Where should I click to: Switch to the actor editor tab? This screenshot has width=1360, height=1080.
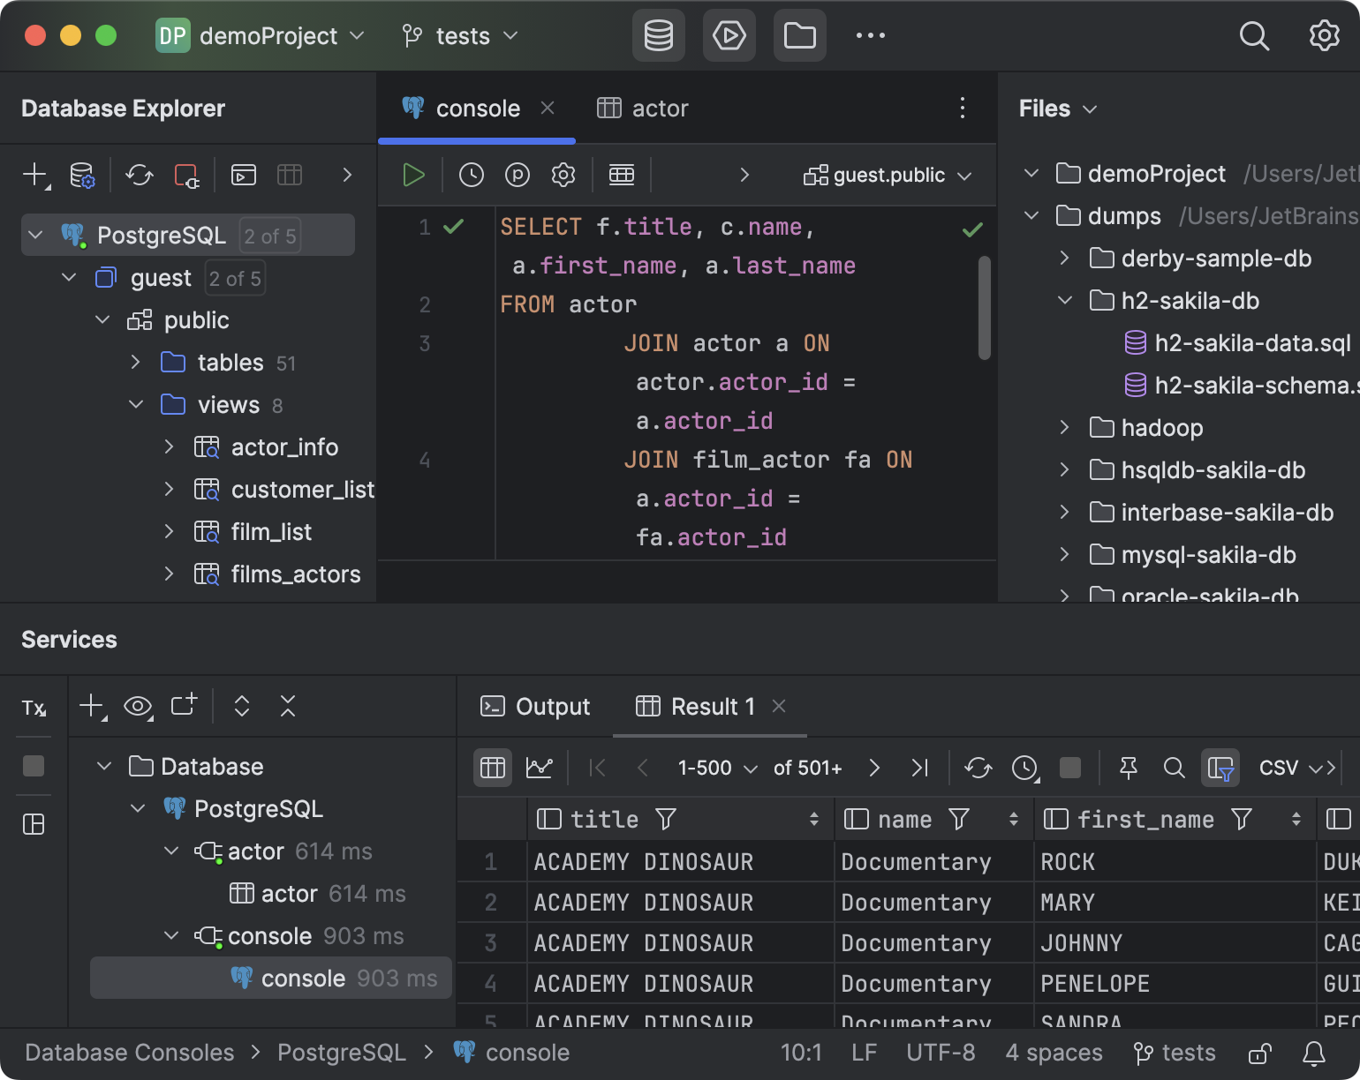click(x=659, y=108)
